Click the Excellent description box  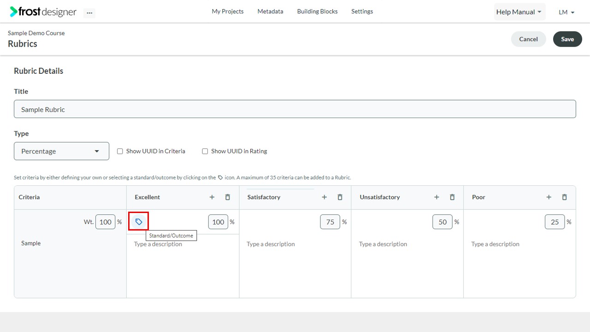183,266
